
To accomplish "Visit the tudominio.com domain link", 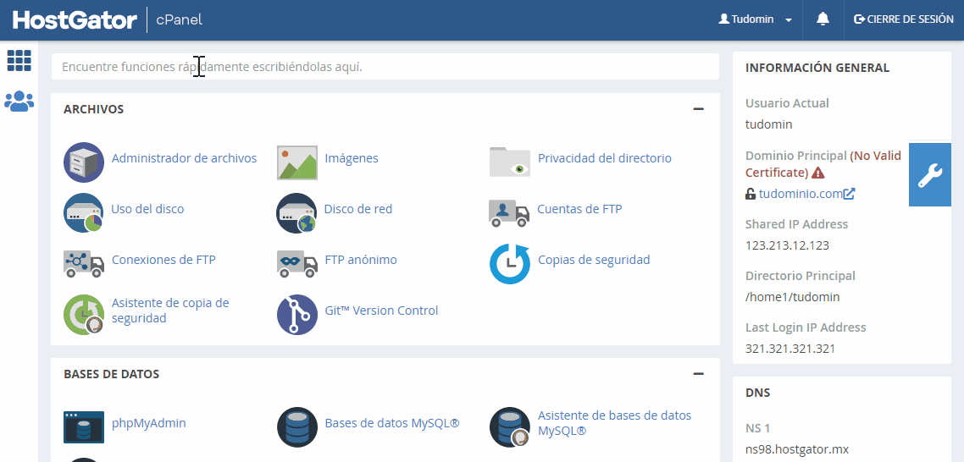I will tap(801, 194).
